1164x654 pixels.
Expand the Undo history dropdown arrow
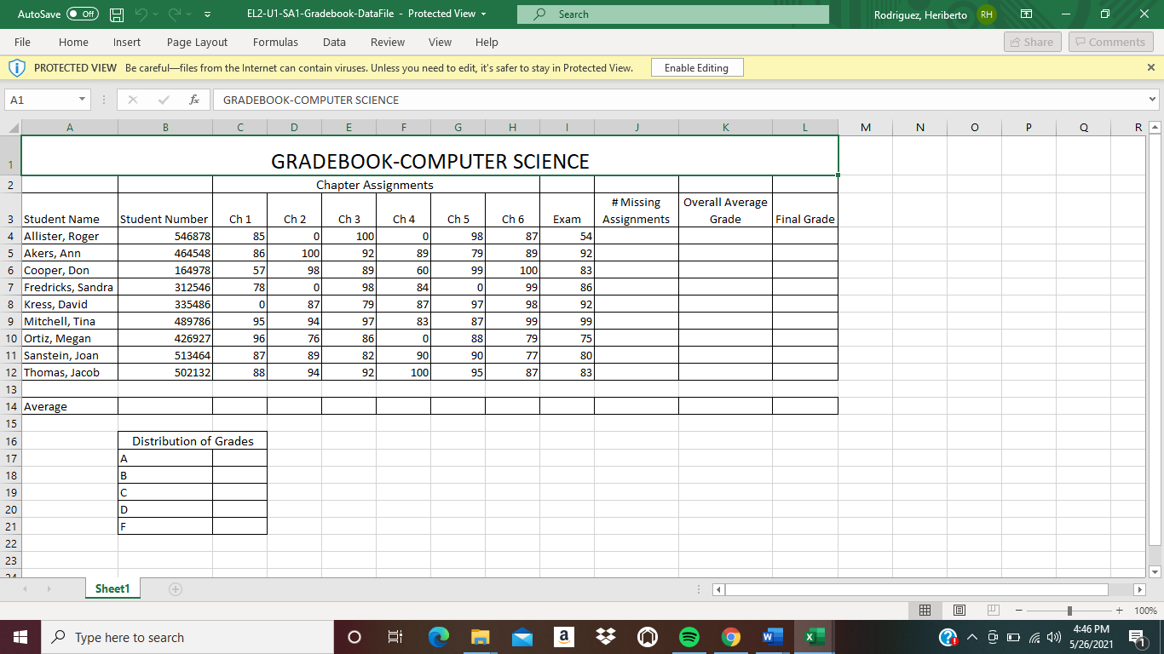(158, 14)
